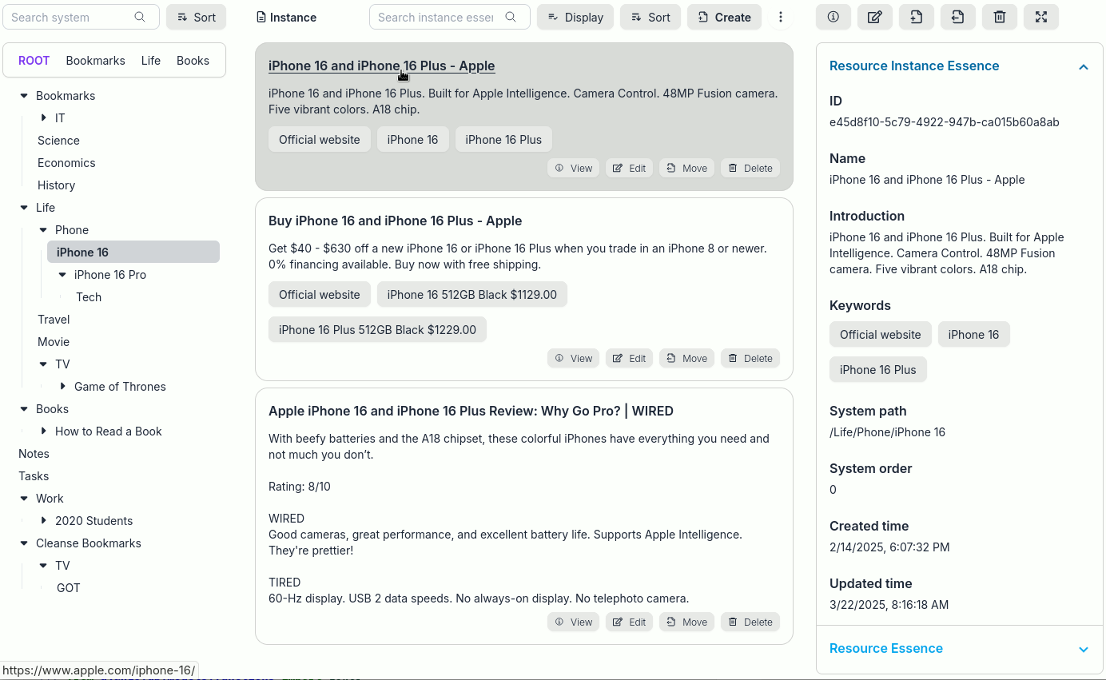Collapse the Life tree node
The width and height of the screenshot is (1106, 680).
coord(24,208)
